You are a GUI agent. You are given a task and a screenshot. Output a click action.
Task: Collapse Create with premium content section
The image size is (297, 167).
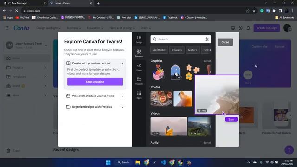click(122, 63)
